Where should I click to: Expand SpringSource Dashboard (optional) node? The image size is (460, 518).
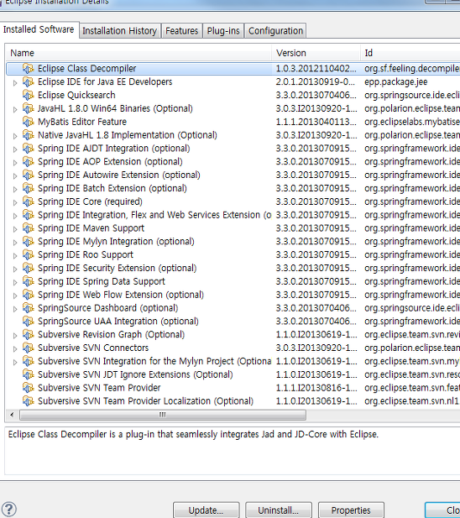pyautogui.click(x=15, y=309)
